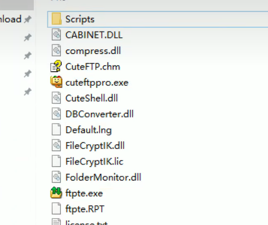Select the ftpte.exe file name

tap(84, 193)
